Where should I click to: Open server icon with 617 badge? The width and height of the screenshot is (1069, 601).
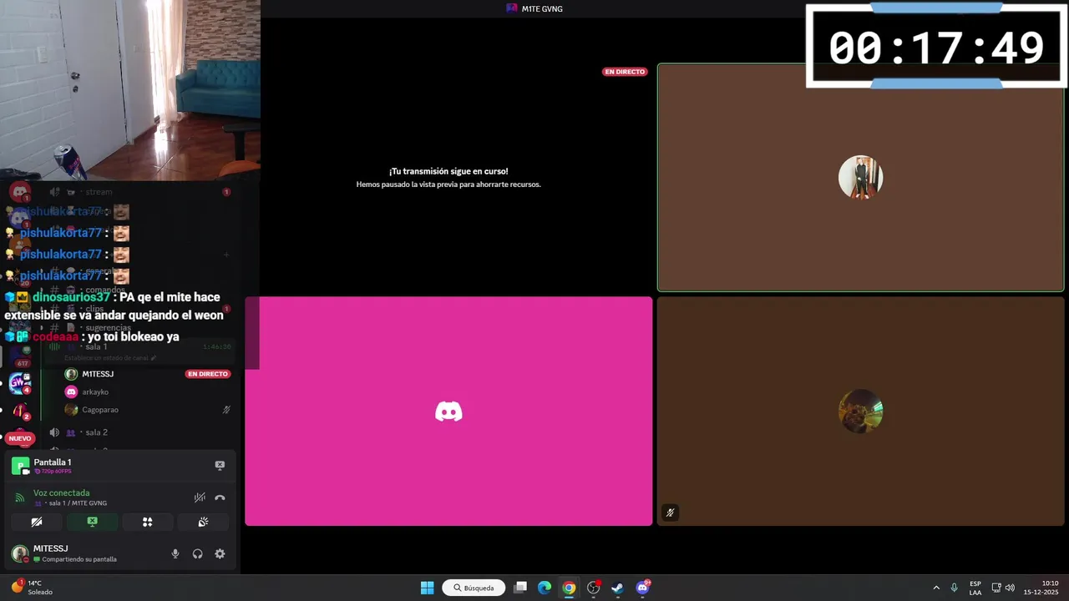click(19, 355)
